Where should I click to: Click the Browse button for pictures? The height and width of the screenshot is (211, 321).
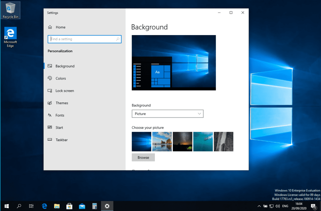[x=143, y=157]
